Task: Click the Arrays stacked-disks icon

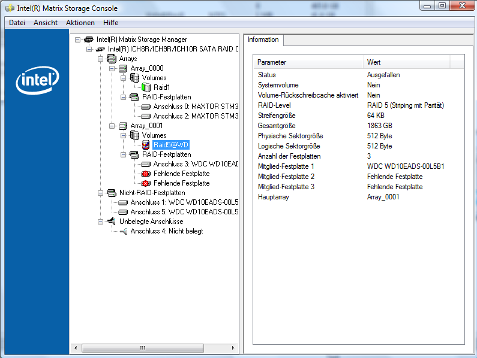Action: [112, 59]
